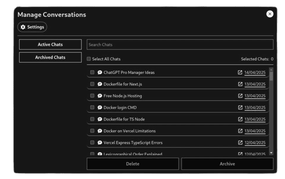Viewport: 285px width, 179px height.
Task: Open Docker on Vercel Limitations via external link icon
Action: click(240, 131)
